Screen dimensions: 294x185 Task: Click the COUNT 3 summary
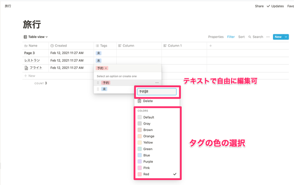click(x=41, y=83)
